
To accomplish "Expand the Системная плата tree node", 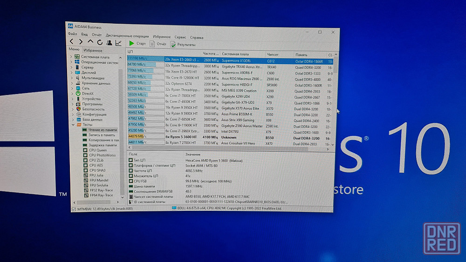I will 71,56.
